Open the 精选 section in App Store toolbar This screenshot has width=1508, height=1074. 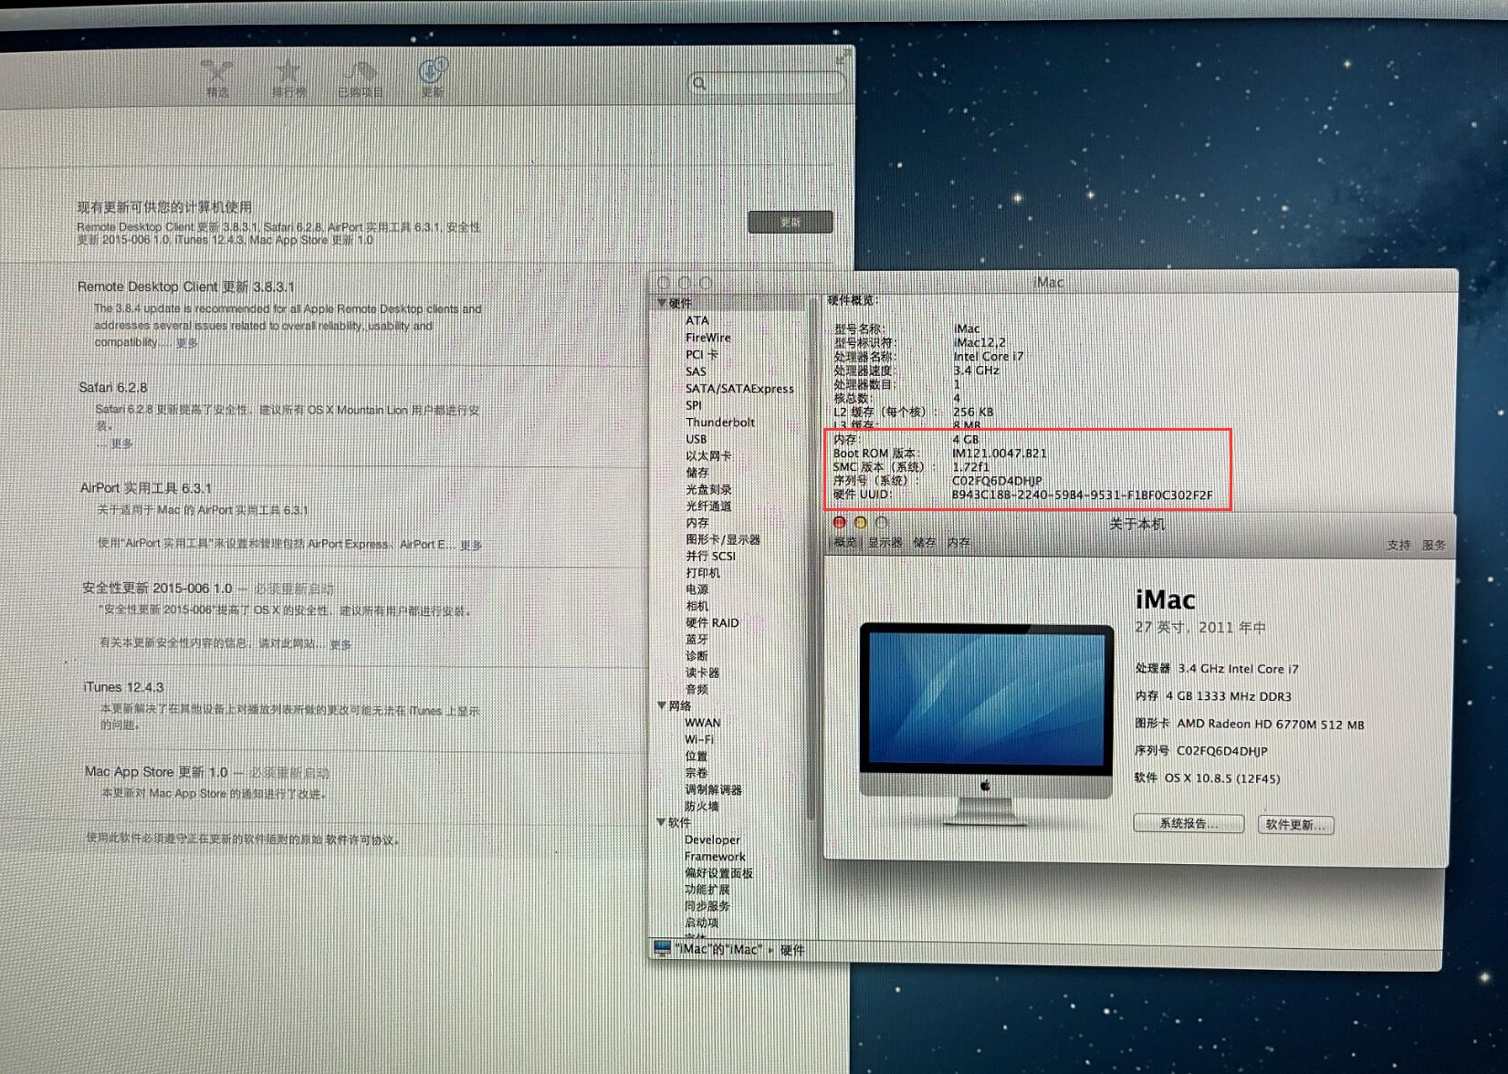pos(217,78)
